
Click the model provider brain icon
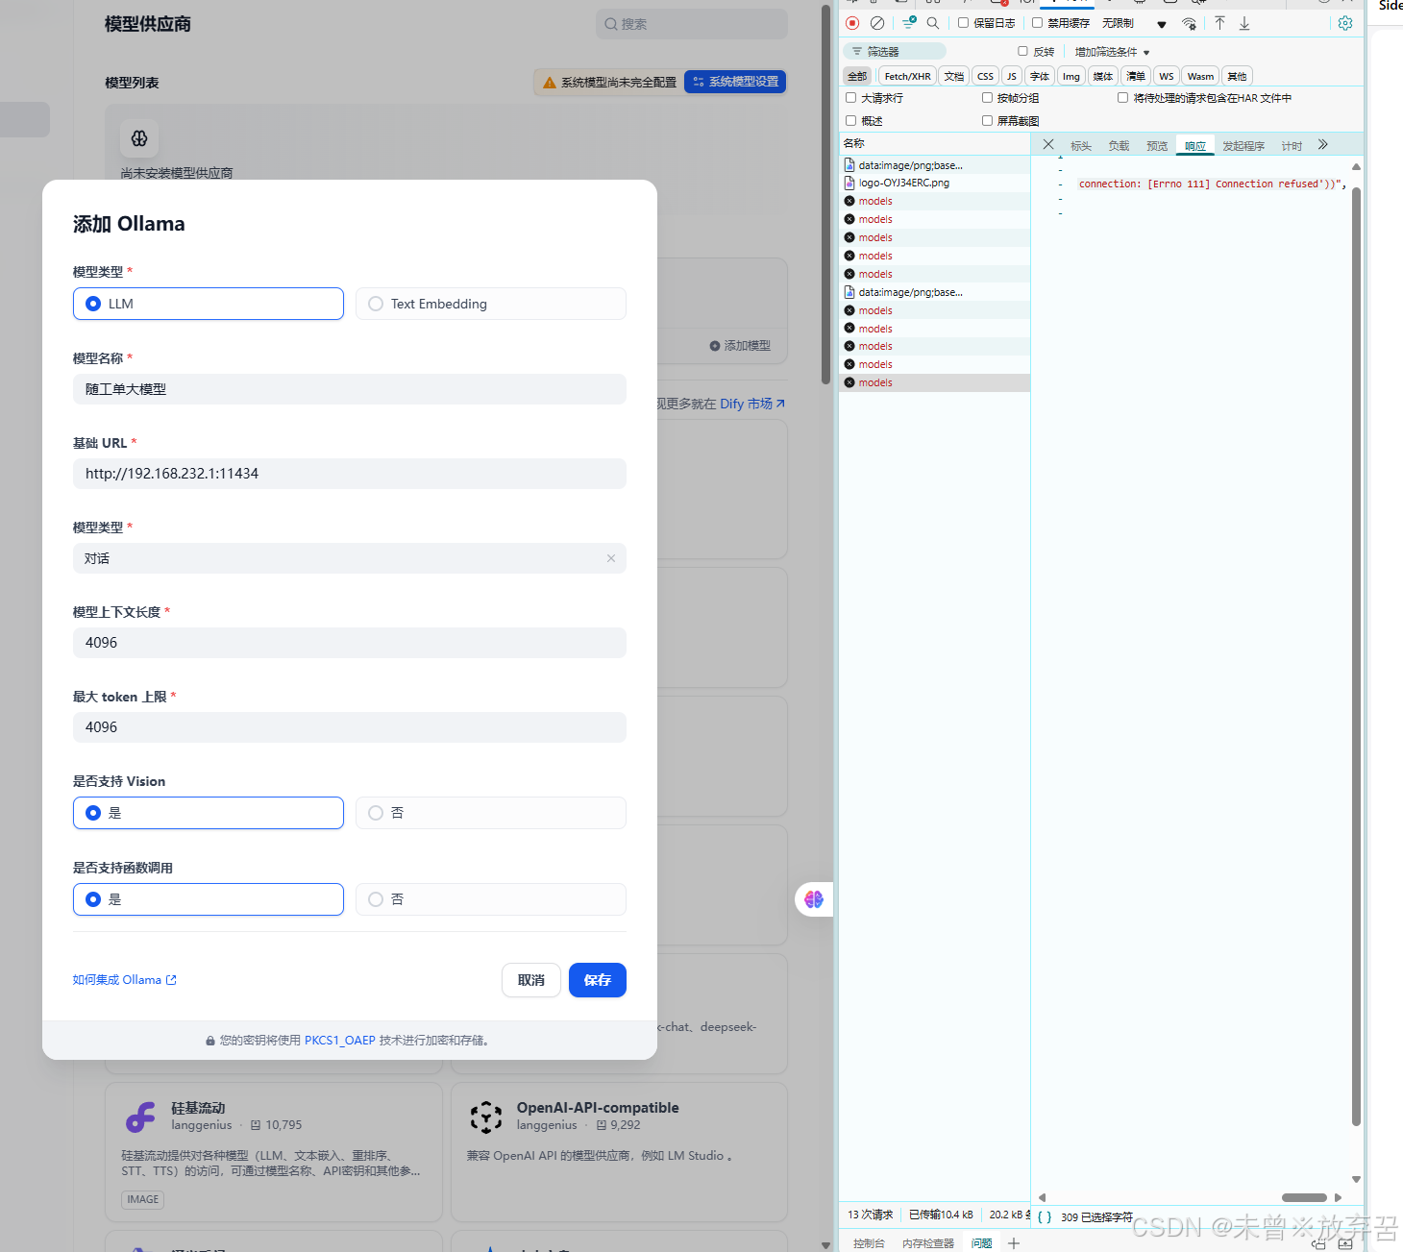(139, 138)
